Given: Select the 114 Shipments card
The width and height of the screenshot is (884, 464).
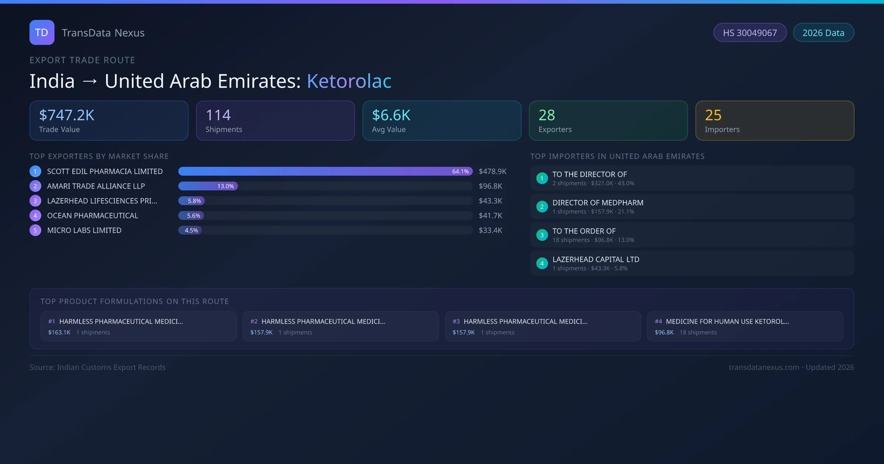Looking at the screenshot, I should coord(275,121).
